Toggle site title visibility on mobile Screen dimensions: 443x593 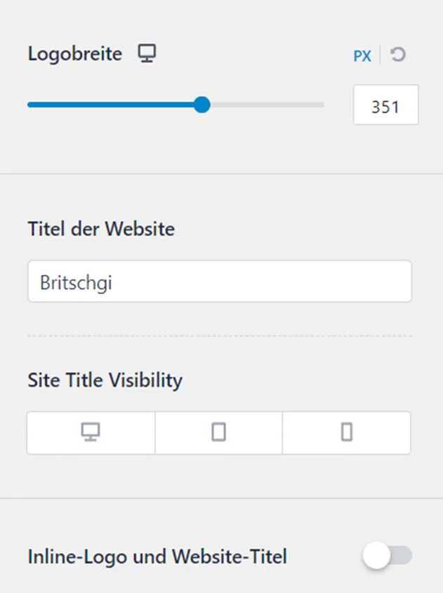(347, 432)
